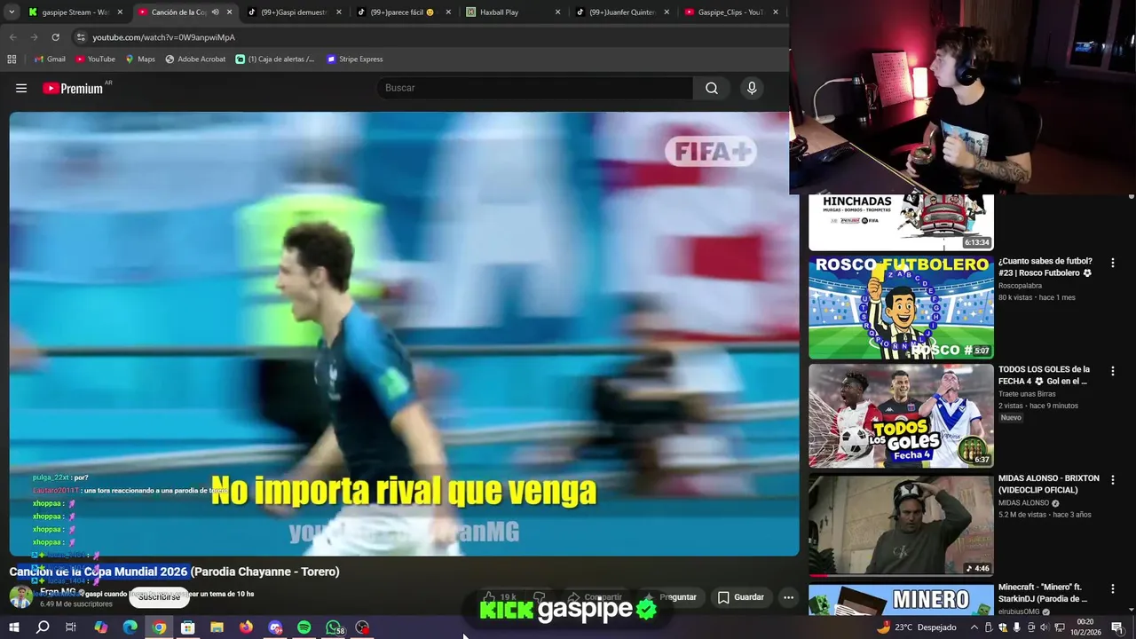Open WhatsApp from taskbar
1136x639 pixels.
click(x=334, y=627)
